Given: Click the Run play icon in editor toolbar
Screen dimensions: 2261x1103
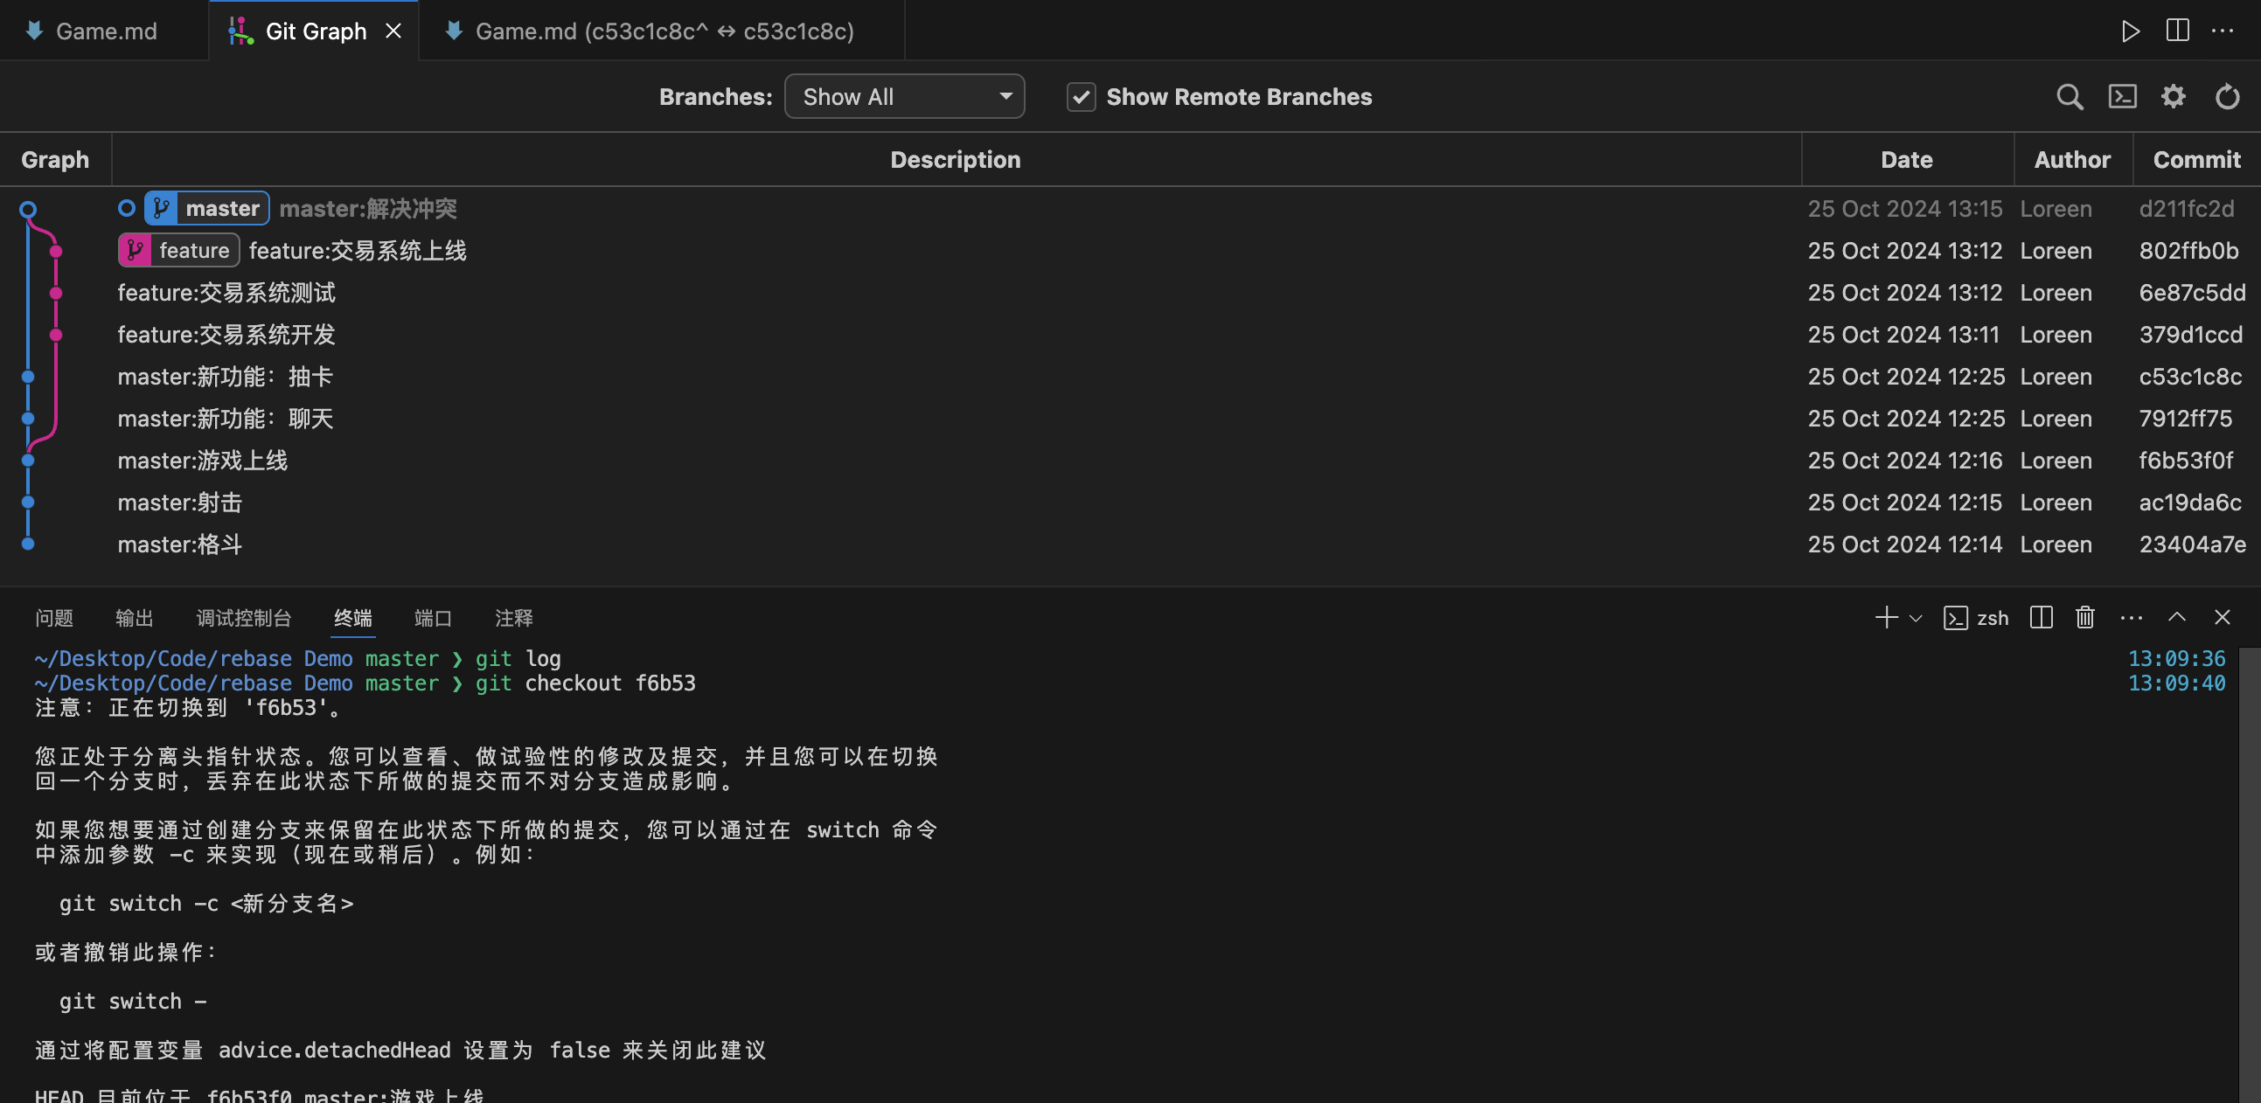Looking at the screenshot, I should [x=2130, y=31].
